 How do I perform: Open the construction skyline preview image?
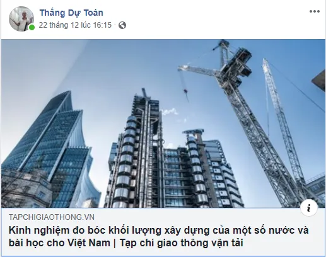pyautogui.click(x=163, y=123)
